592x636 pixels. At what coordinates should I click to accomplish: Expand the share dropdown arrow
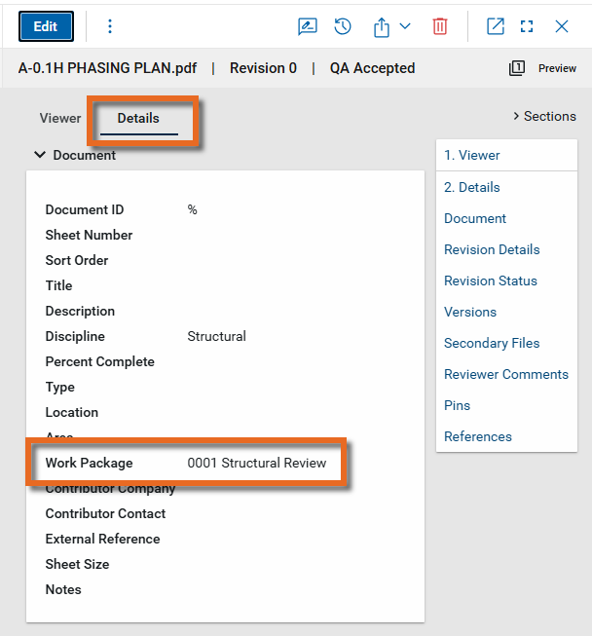(x=405, y=26)
